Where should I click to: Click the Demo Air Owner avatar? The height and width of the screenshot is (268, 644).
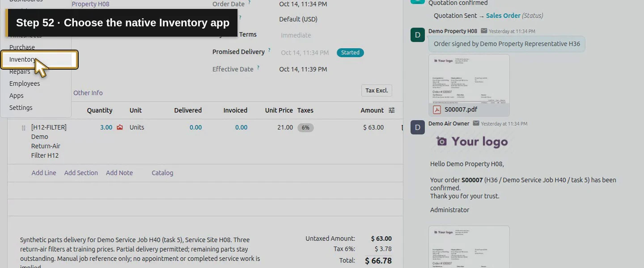[418, 127]
